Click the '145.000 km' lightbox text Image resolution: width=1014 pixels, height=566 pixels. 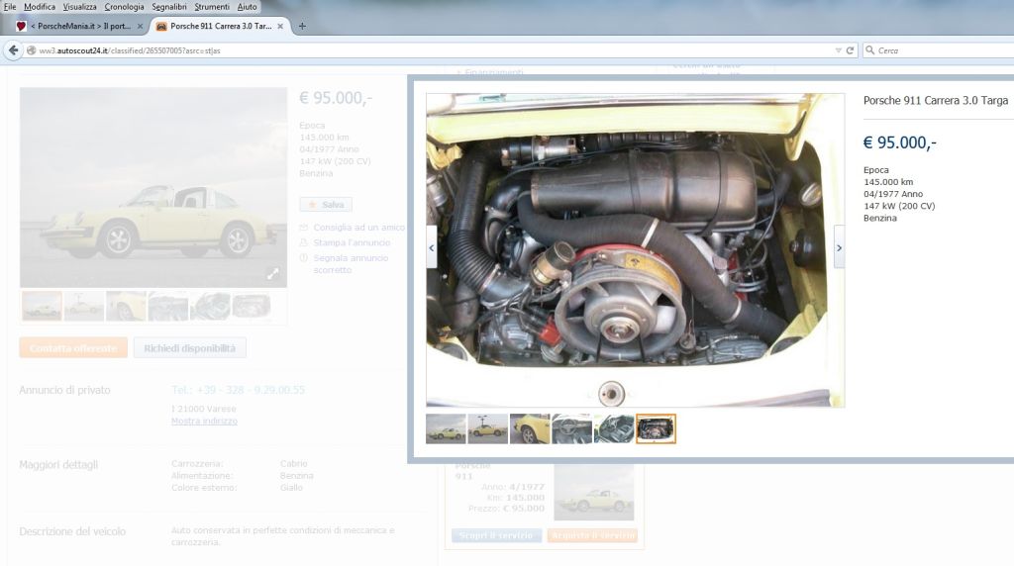[888, 182]
